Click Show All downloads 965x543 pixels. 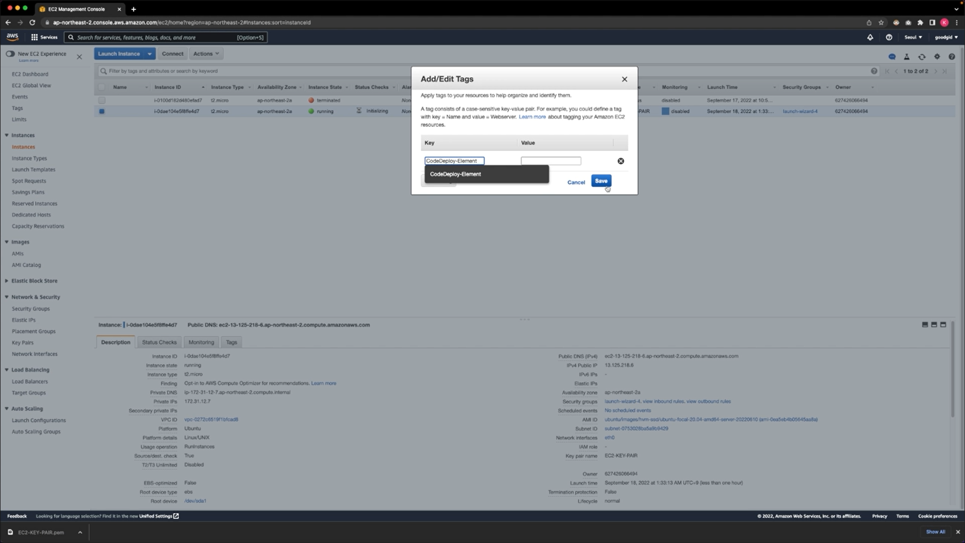click(935, 532)
